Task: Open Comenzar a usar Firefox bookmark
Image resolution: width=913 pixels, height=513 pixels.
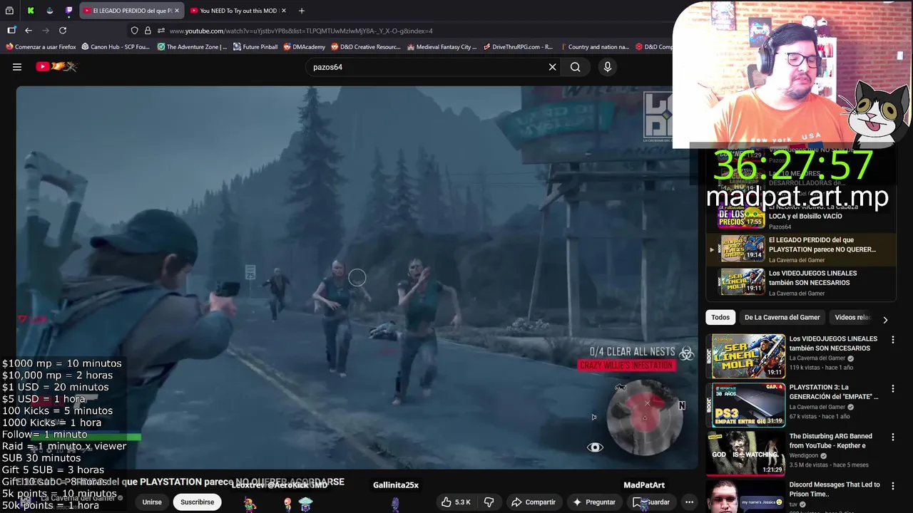Action: pyautogui.click(x=41, y=47)
